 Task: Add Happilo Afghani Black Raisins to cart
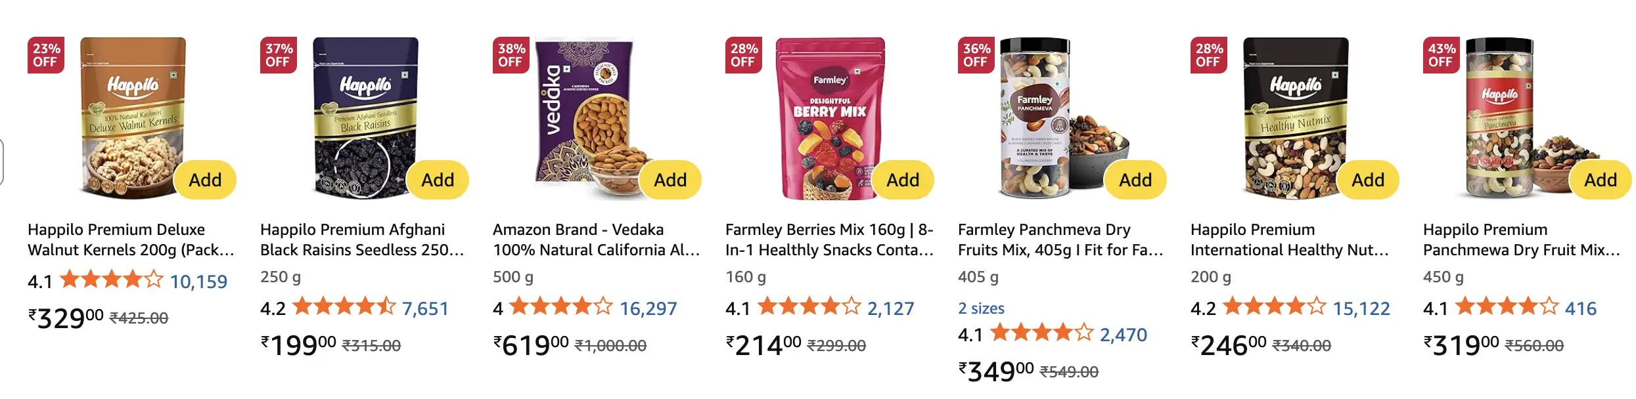coord(438,178)
